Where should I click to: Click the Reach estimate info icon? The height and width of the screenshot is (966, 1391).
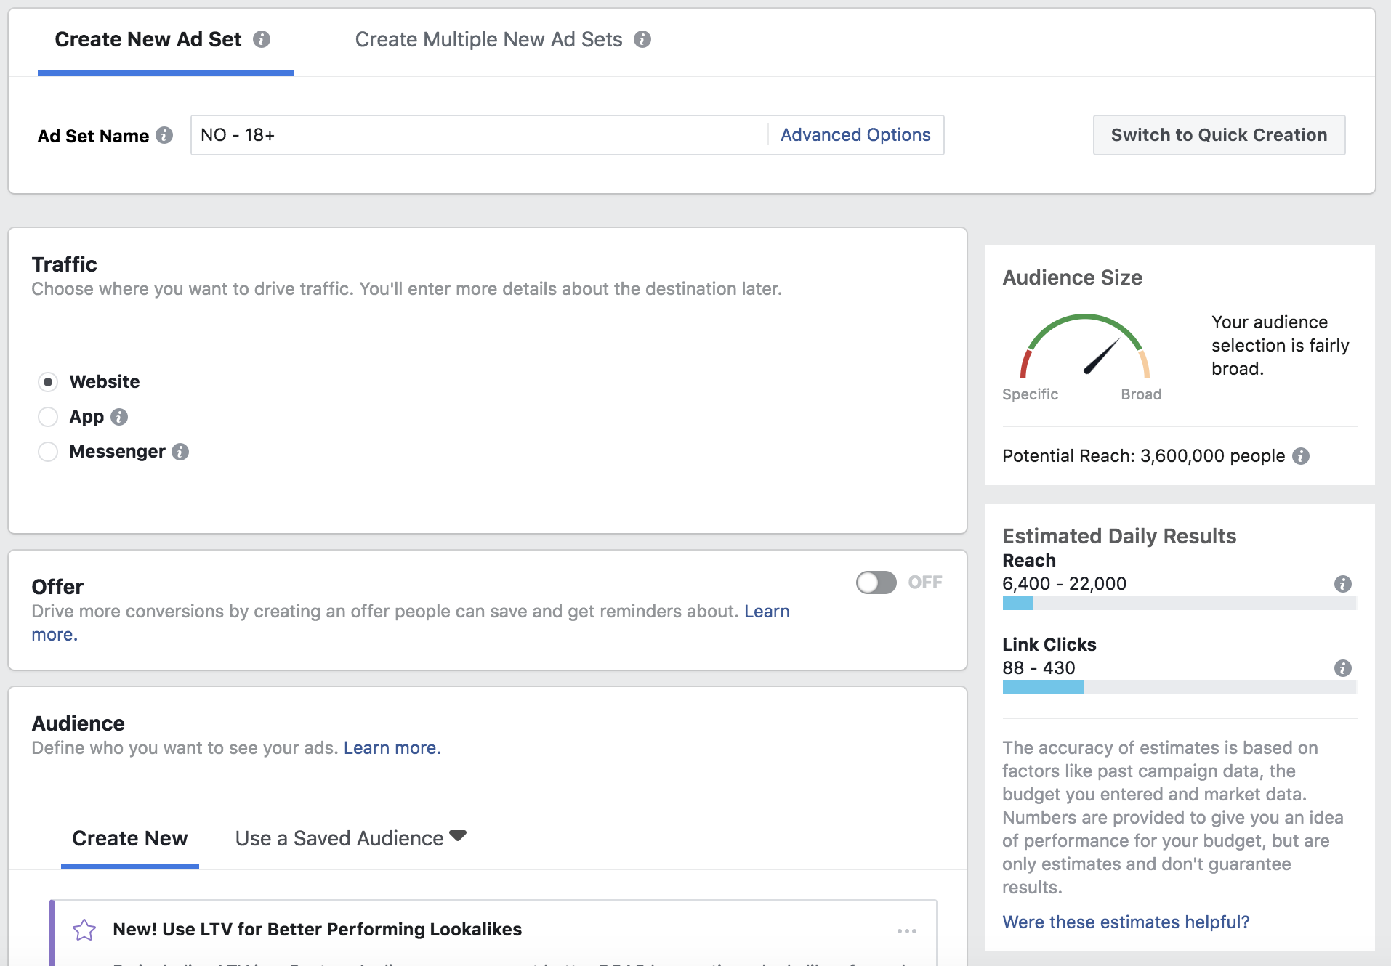pyautogui.click(x=1343, y=584)
